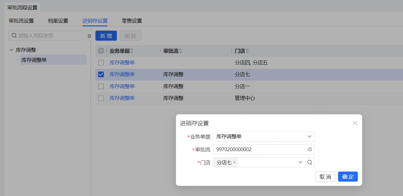Click the 新增 button
This screenshot has width=403, height=196.
point(106,36)
